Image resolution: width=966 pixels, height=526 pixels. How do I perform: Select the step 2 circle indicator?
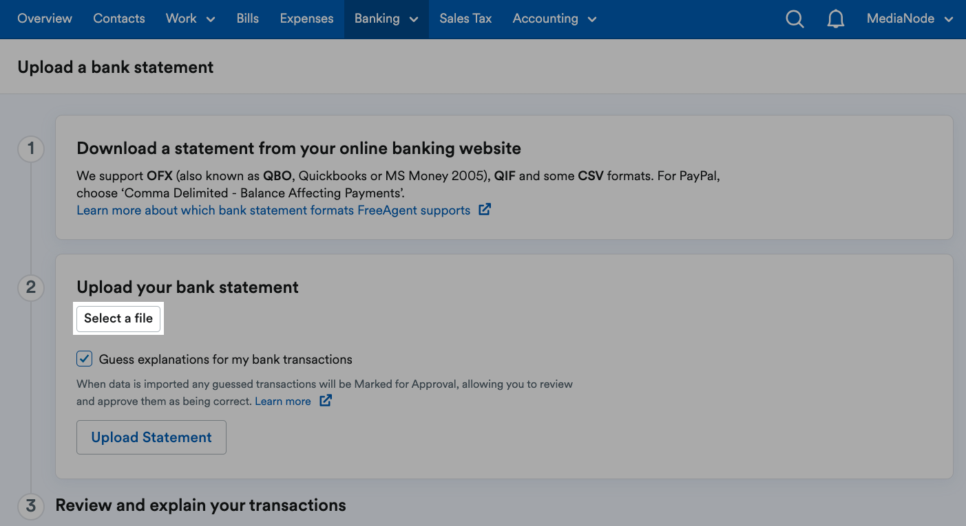(30, 288)
